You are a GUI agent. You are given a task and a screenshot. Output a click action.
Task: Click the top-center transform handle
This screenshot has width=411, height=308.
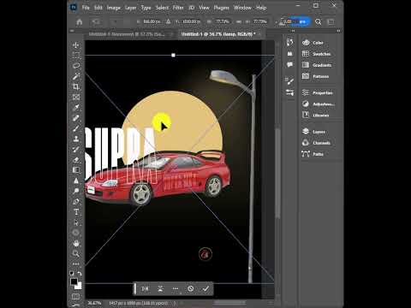[173, 55]
